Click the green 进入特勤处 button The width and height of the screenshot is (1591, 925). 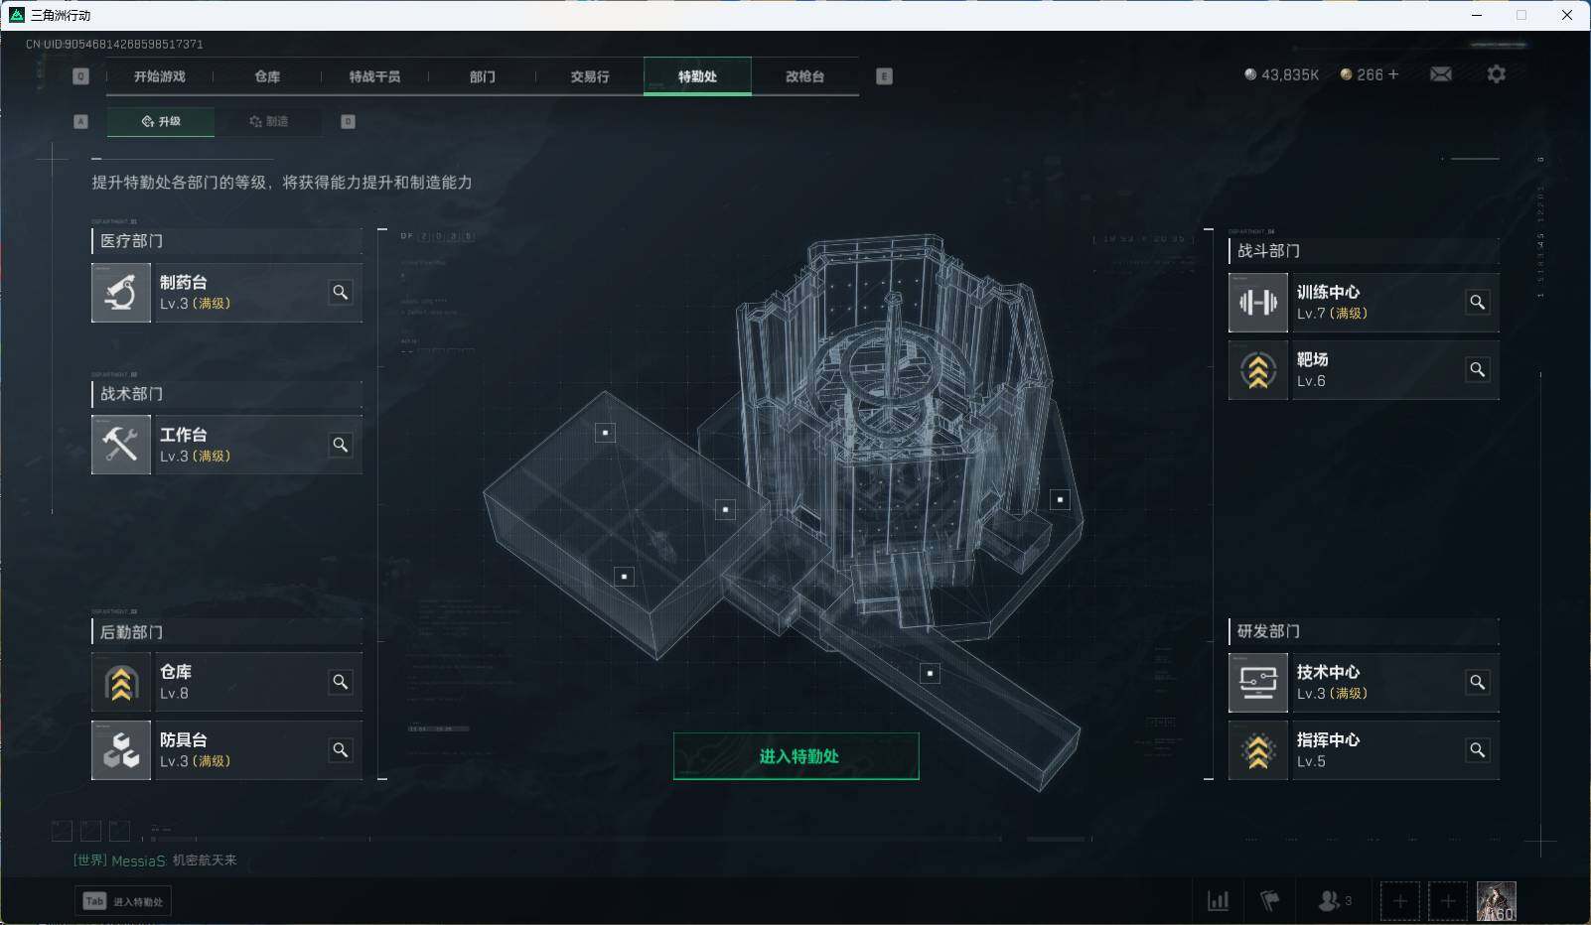[x=796, y=756]
